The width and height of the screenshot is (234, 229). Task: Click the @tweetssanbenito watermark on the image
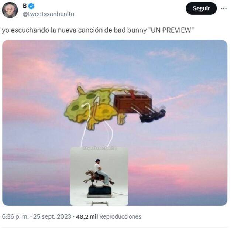(100, 148)
